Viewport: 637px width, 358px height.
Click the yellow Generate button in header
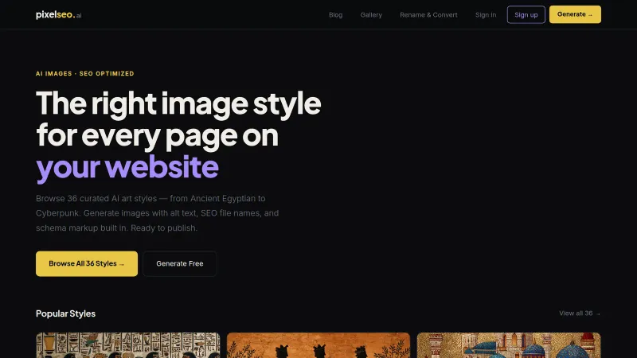575,14
